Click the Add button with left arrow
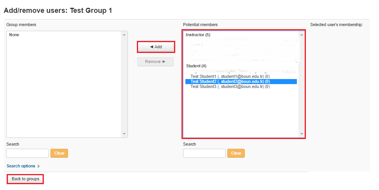This screenshot has width=379, height=190. pyautogui.click(x=156, y=47)
